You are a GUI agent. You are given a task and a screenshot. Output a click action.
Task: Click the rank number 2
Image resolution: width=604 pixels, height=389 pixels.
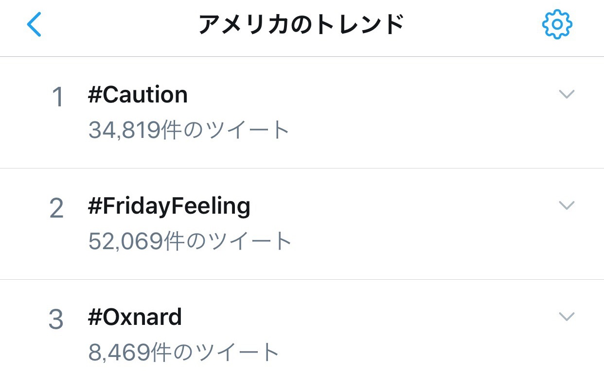click(x=57, y=209)
